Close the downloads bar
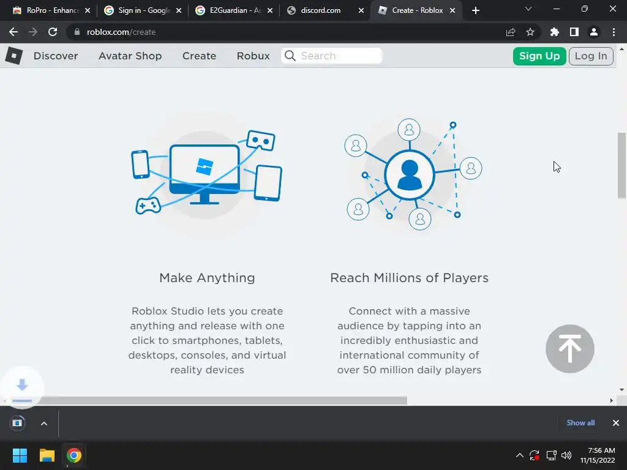Screen dimensions: 627x470 (616, 423)
